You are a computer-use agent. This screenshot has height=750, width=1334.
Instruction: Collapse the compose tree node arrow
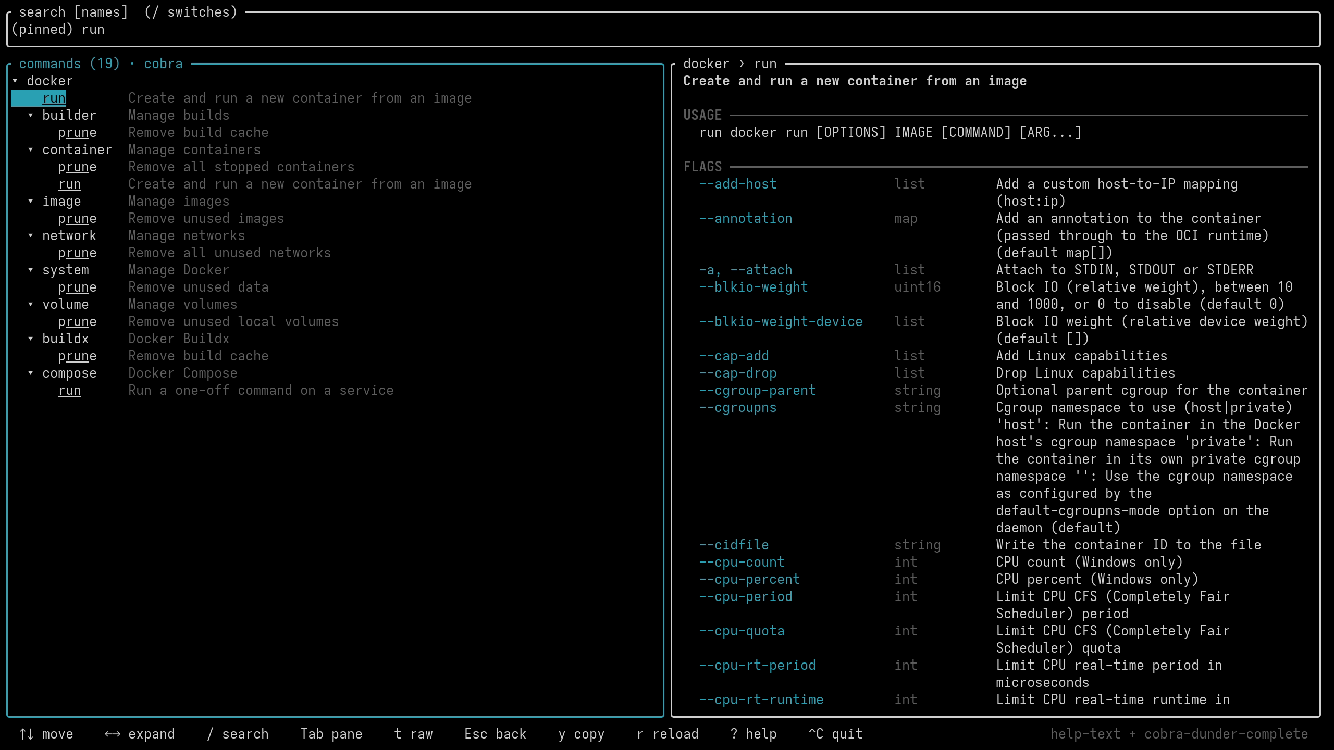31,373
